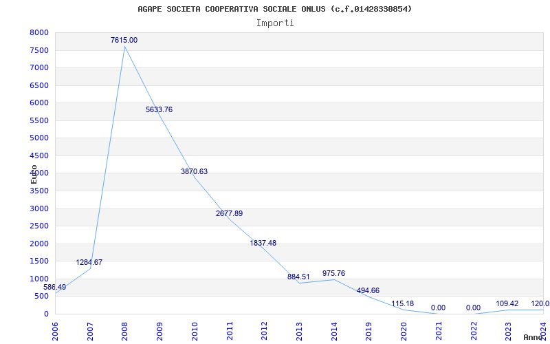Select the y-axis value 3500
The width and height of the screenshot is (550, 344).
pyautogui.click(x=39, y=191)
